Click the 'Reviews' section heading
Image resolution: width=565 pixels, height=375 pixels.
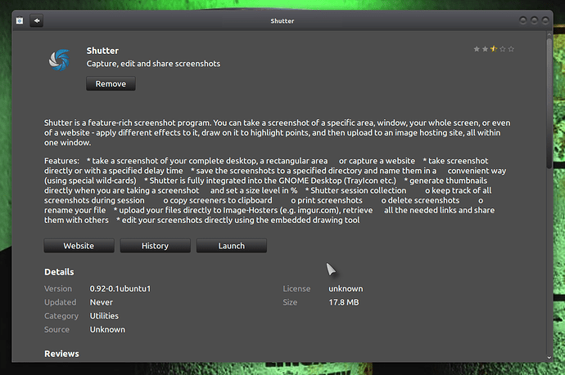point(61,354)
